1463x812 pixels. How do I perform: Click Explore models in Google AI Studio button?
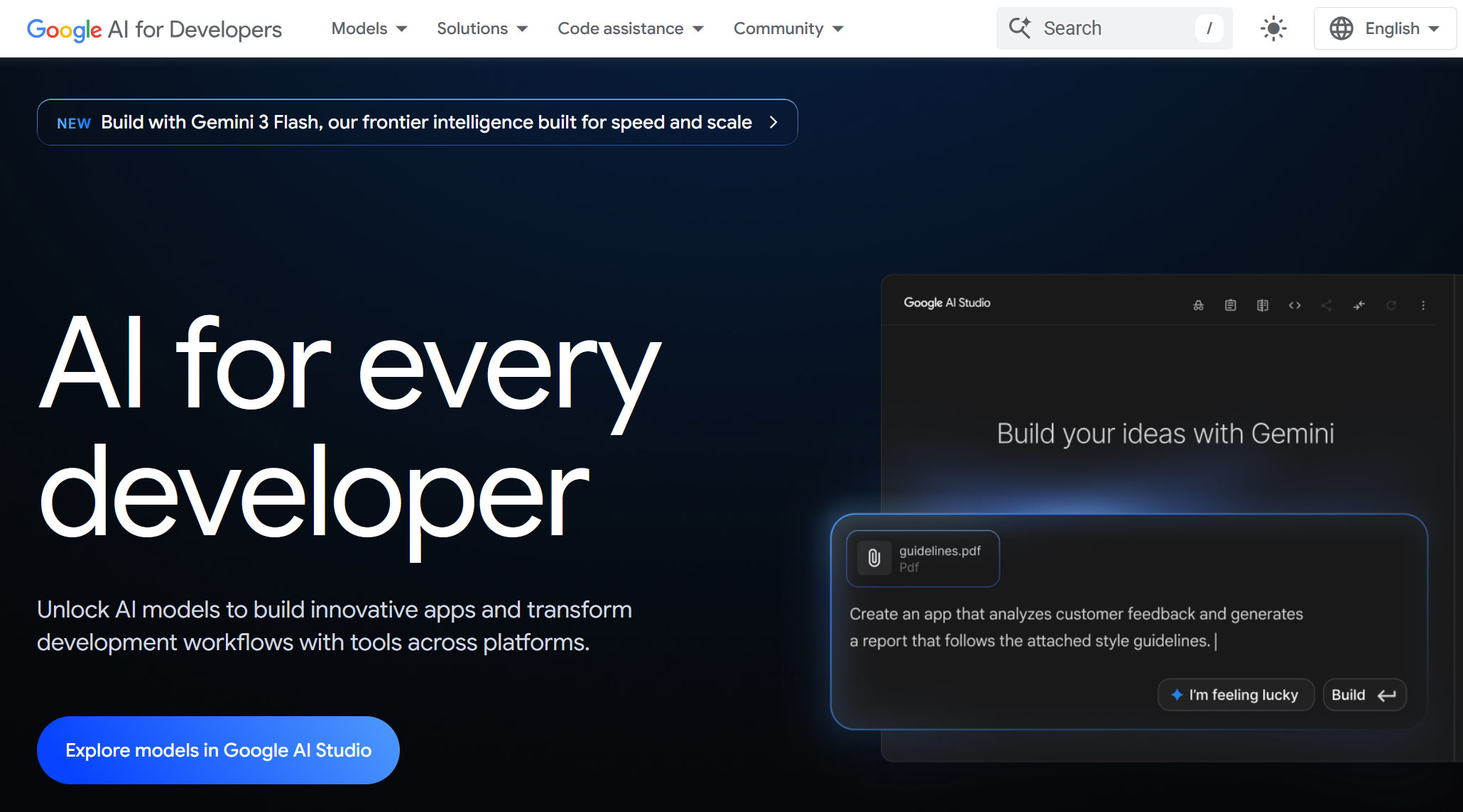point(218,750)
